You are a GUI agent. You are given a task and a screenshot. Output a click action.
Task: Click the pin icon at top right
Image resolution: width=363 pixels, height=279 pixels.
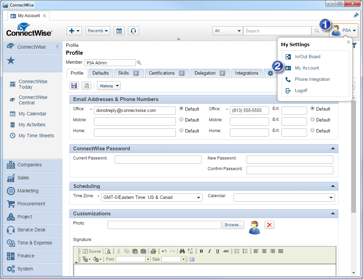point(356,15)
